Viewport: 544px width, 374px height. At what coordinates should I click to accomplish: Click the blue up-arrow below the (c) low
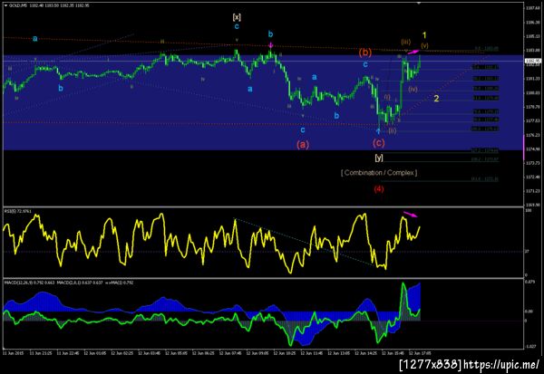pyautogui.click(x=378, y=131)
